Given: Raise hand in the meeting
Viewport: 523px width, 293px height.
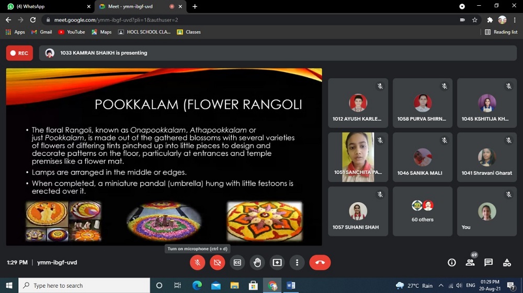Looking at the screenshot, I should pyautogui.click(x=257, y=263).
